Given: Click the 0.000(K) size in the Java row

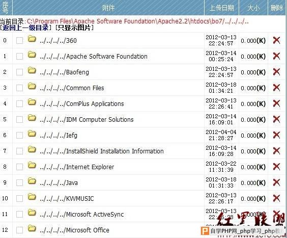Looking at the screenshot, I should click(x=253, y=183).
